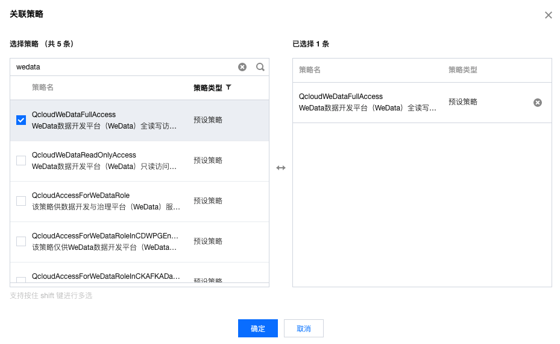Click the left 策略名 column header
560x344 pixels.
pyautogui.click(x=43, y=88)
